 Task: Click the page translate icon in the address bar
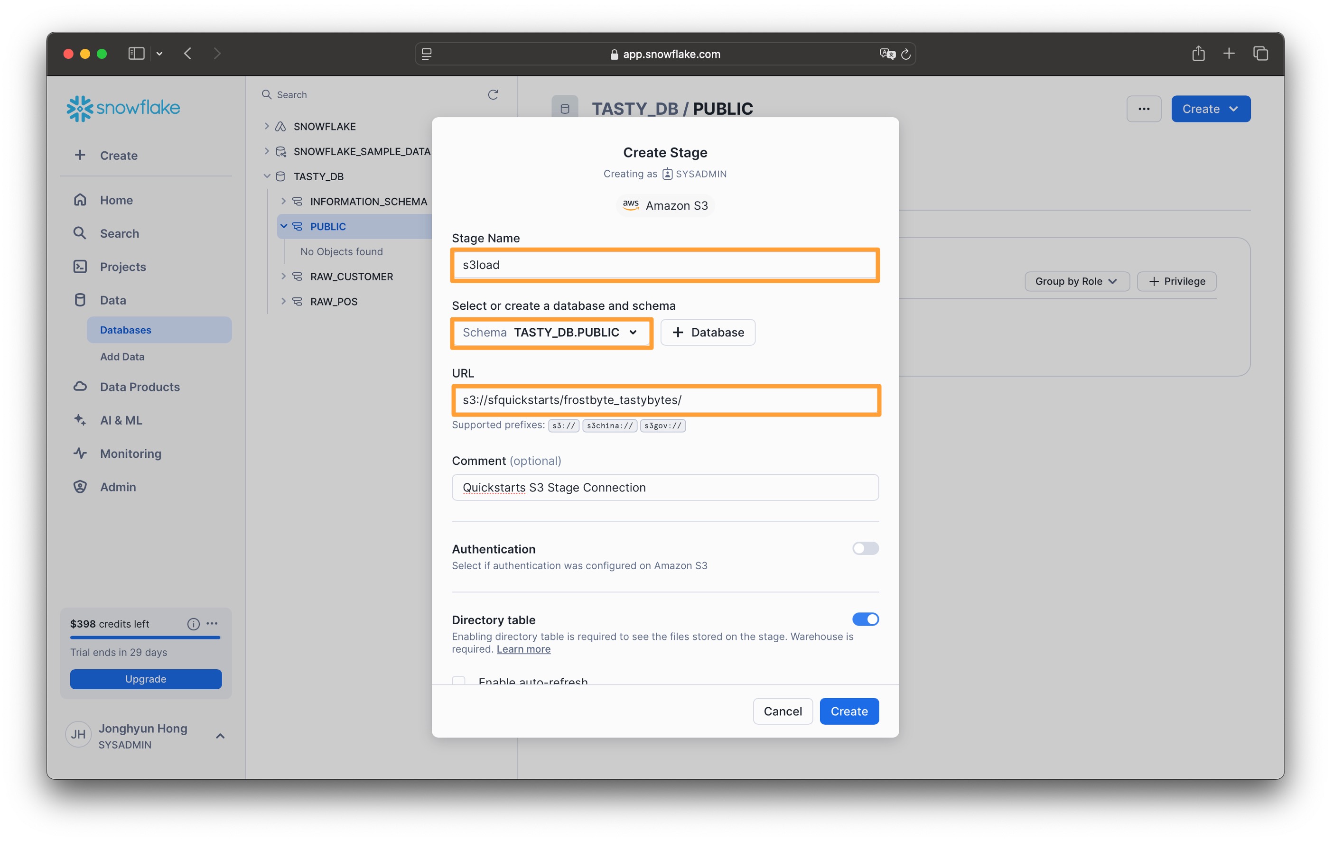point(887,54)
